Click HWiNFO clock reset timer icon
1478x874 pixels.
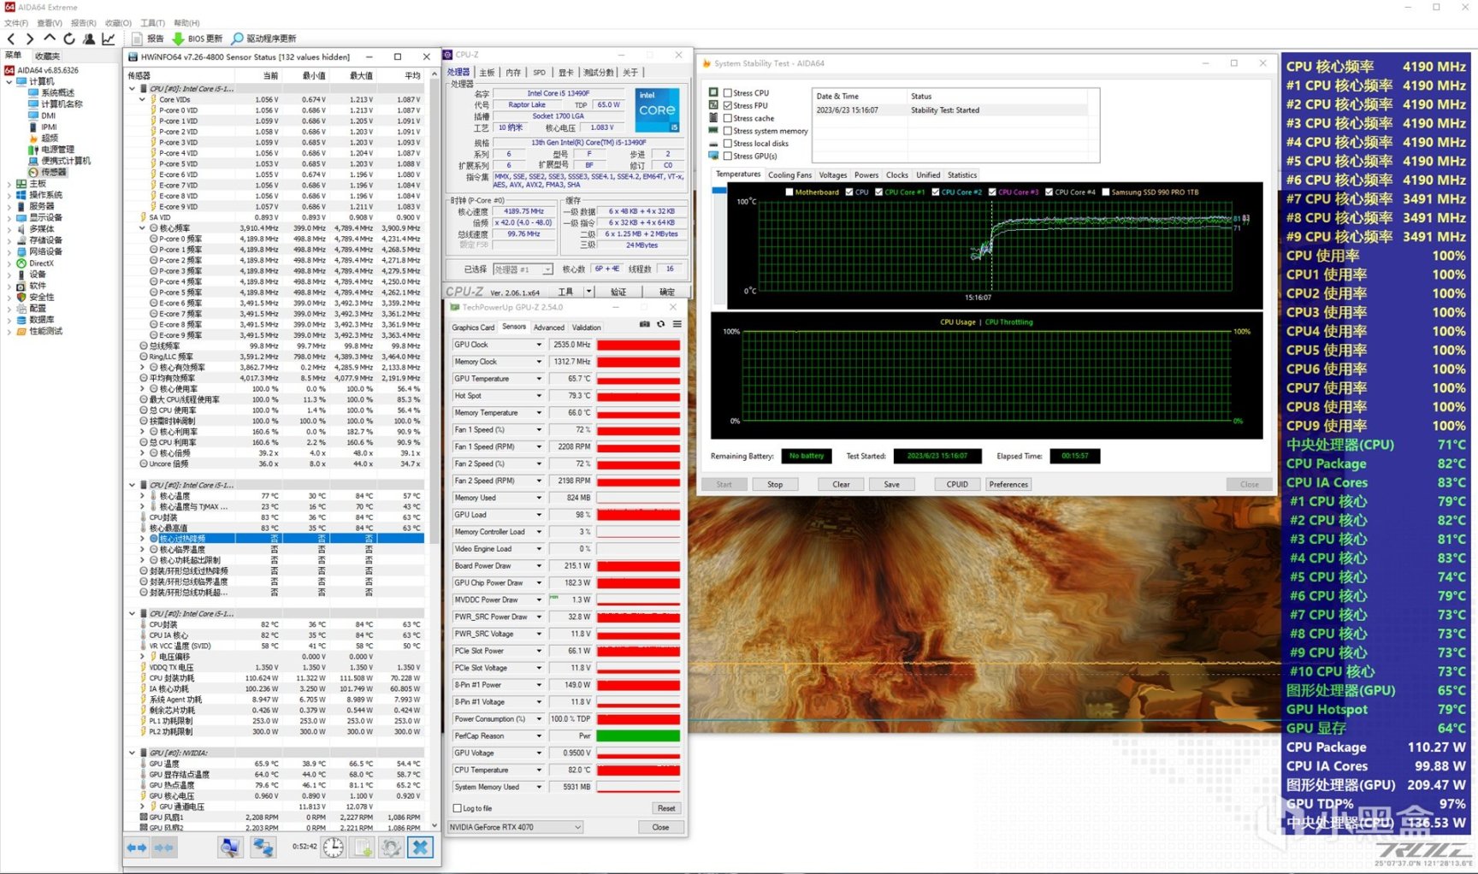(334, 847)
